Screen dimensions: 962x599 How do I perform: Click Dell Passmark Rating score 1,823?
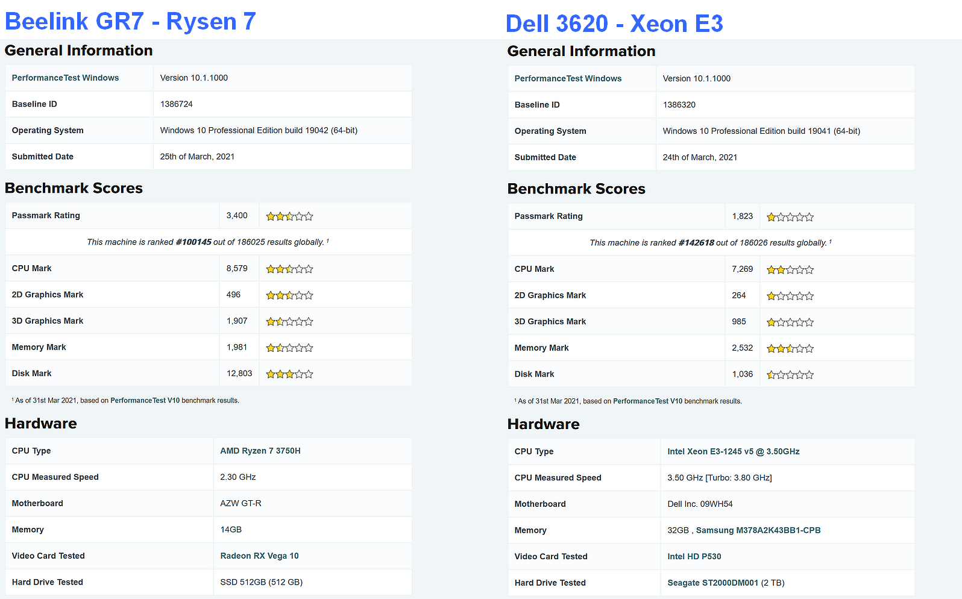pos(743,216)
